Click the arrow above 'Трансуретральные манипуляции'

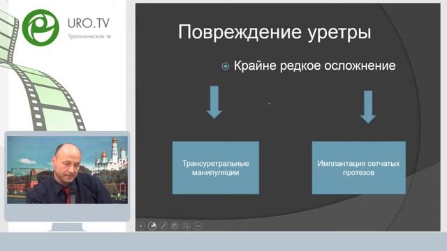(x=214, y=102)
